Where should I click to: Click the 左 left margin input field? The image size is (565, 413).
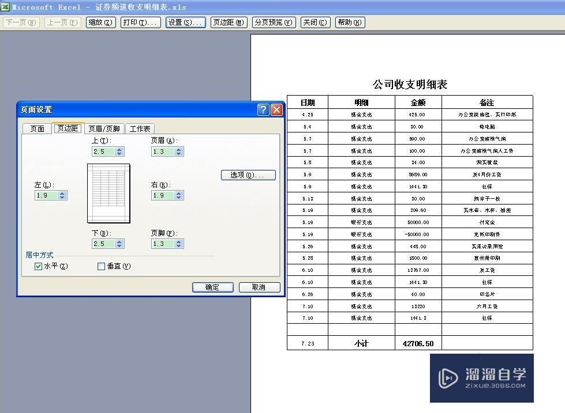click(x=45, y=195)
